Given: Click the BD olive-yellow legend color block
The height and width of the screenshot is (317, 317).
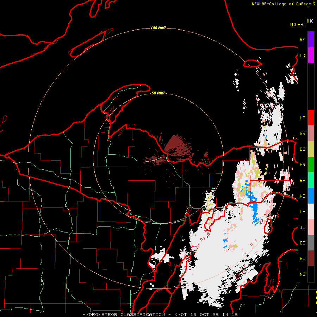Looking at the screenshot, I should 311,149.
